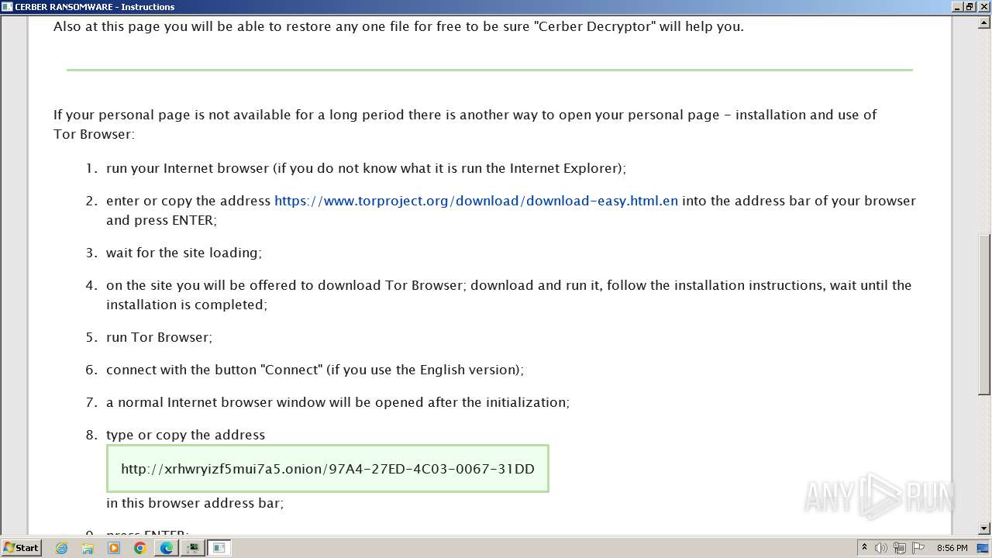
Task: Open the Action Center flag icon
Action: point(918,548)
